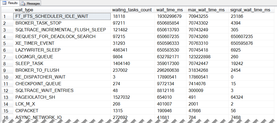Screen dimensions: 277x123
Task: Click signal wait time value 7468
Action: (252, 117)
